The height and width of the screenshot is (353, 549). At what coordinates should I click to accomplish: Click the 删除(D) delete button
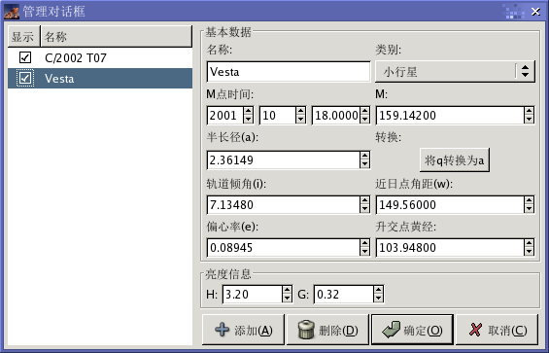click(327, 330)
